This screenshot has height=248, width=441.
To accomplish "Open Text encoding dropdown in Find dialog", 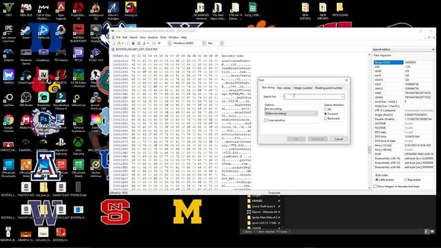I will tap(291, 113).
